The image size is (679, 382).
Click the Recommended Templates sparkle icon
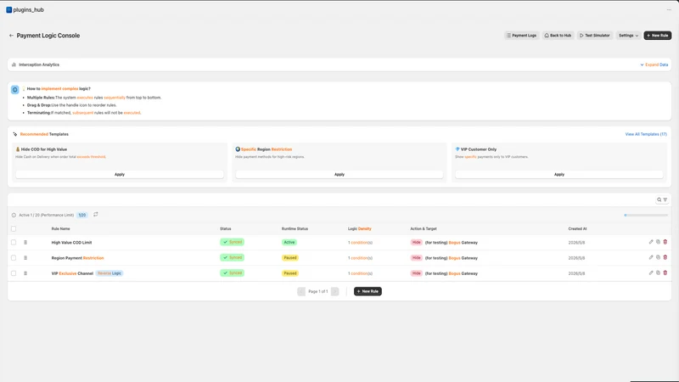coord(15,134)
